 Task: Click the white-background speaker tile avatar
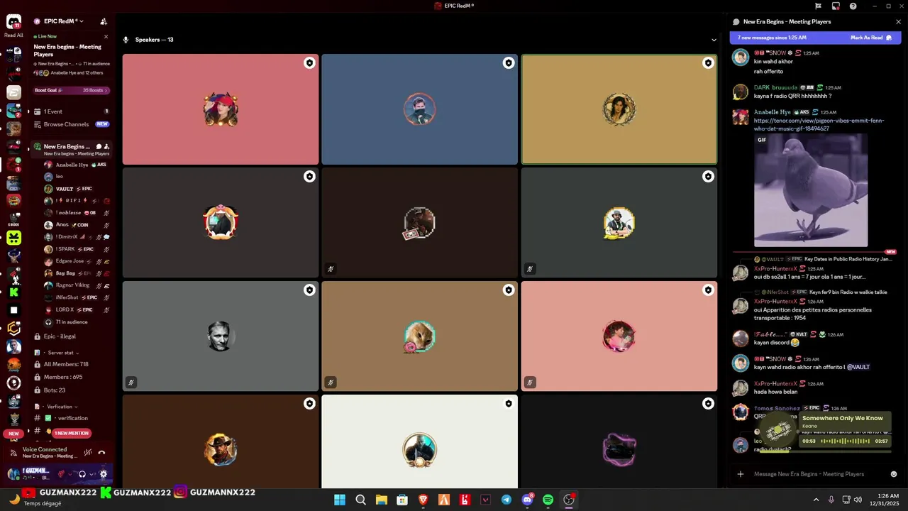[x=419, y=450]
